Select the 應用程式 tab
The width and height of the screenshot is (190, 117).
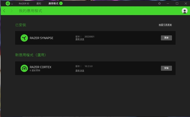click(x=53, y=3)
